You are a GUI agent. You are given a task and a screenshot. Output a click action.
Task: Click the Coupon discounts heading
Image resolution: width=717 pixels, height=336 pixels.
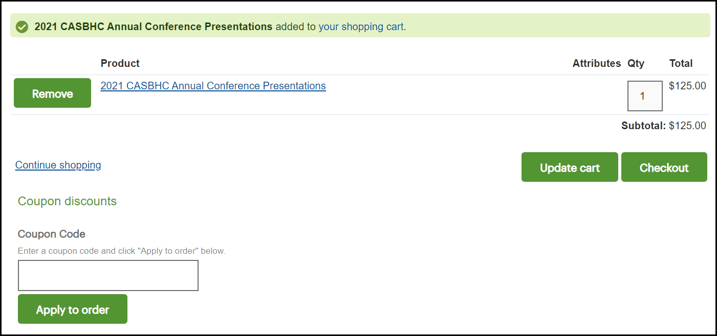(x=67, y=201)
